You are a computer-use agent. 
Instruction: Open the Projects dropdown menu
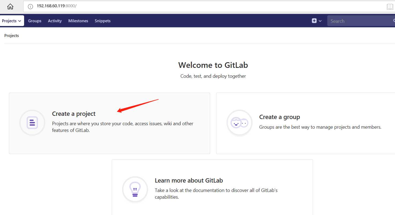tap(12, 21)
